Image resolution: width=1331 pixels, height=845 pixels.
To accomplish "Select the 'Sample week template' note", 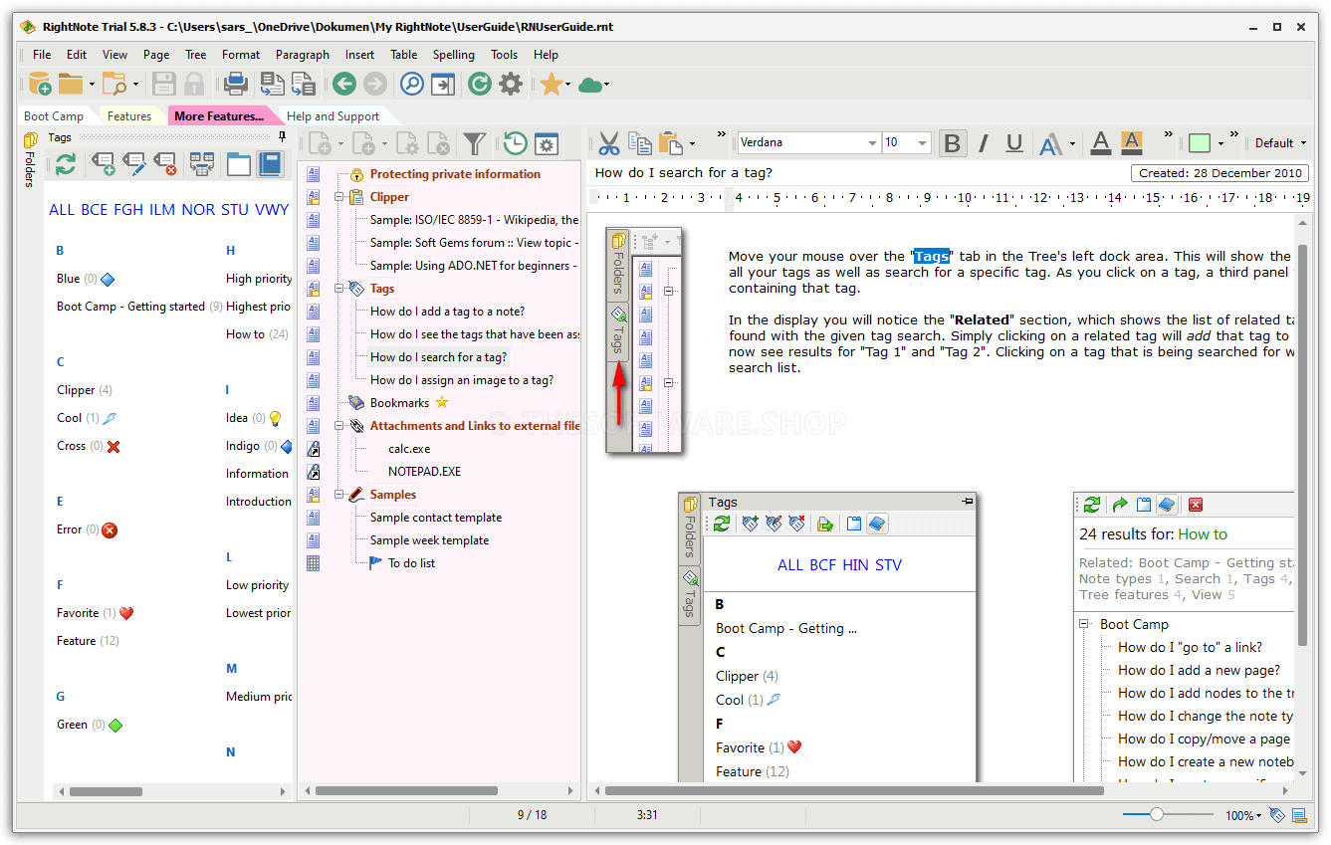I will 429,540.
